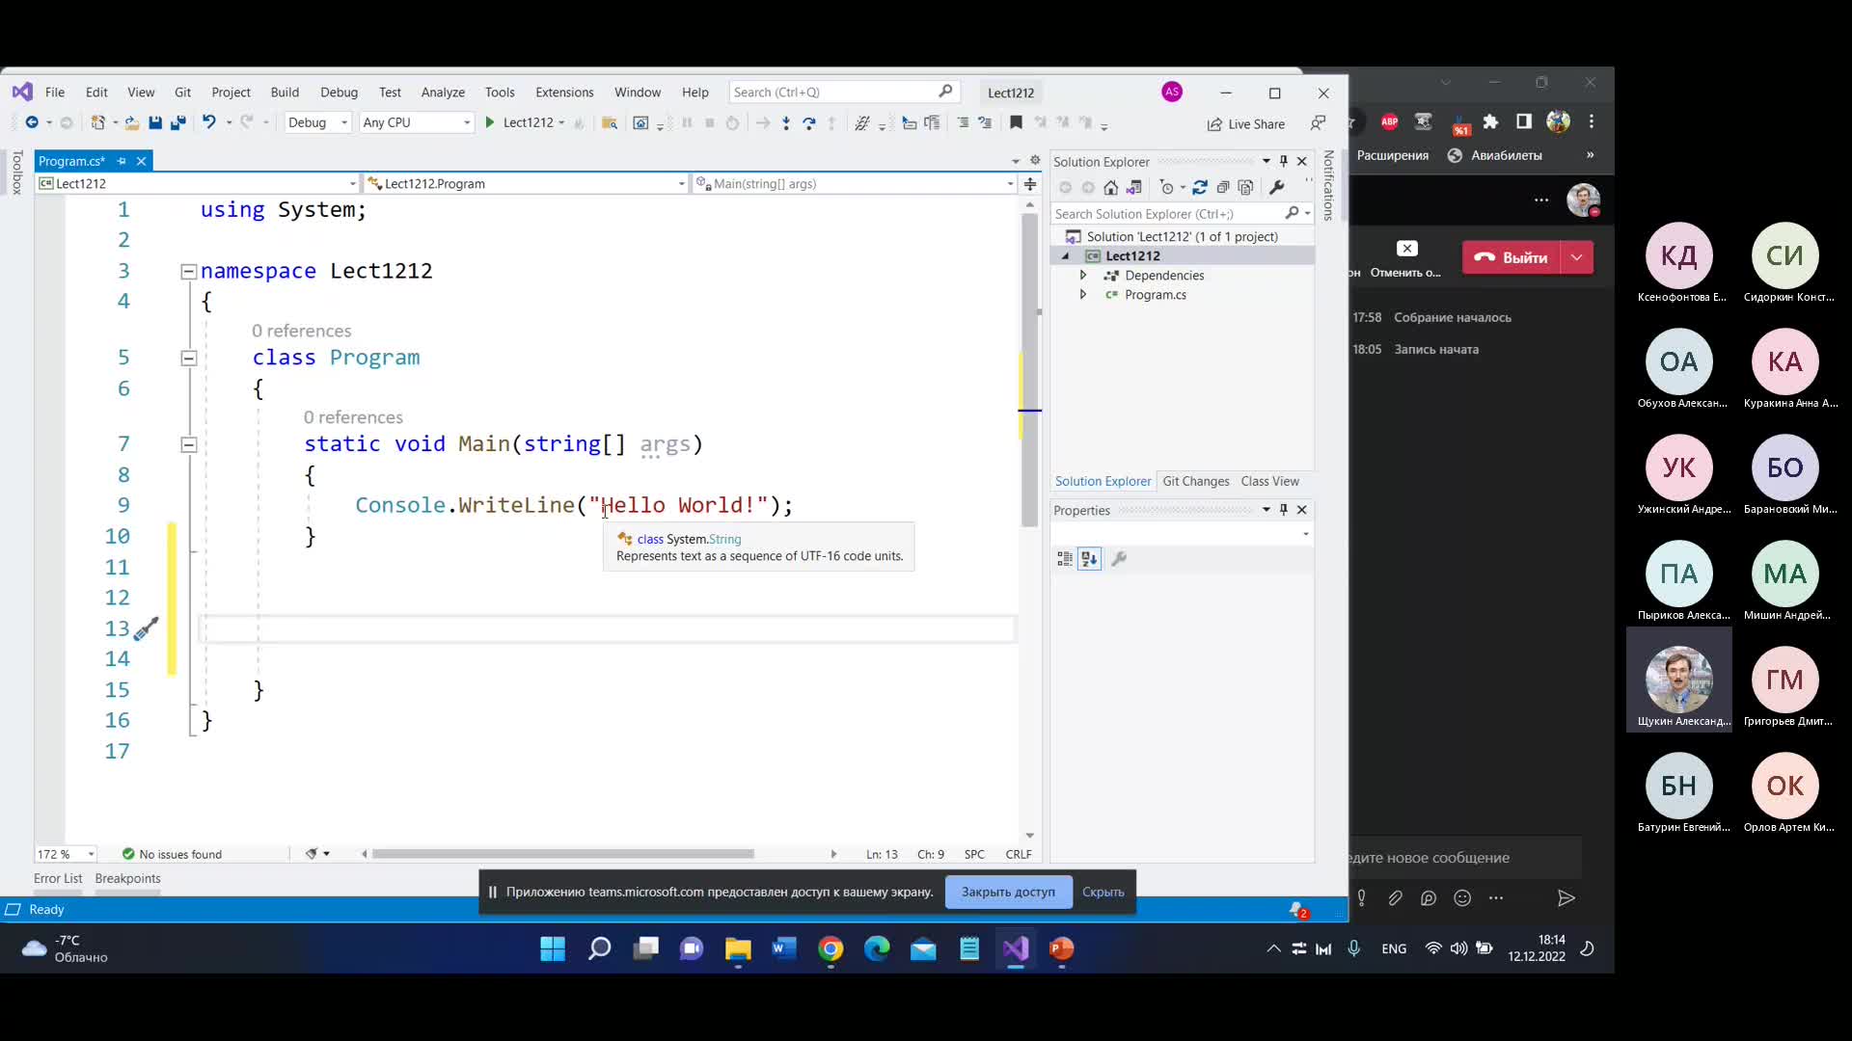Toggle bookmark icon in toolbar
1852x1041 pixels.
(x=1016, y=122)
